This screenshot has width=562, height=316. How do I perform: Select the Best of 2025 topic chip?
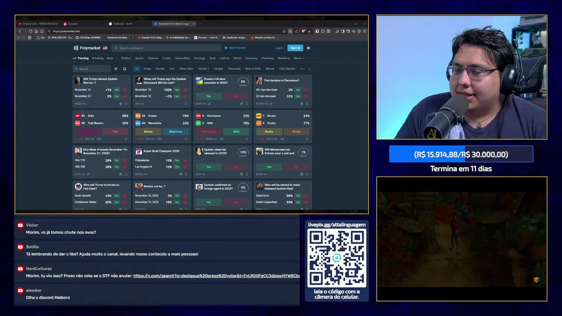pyautogui.click(x=253, y=68)
